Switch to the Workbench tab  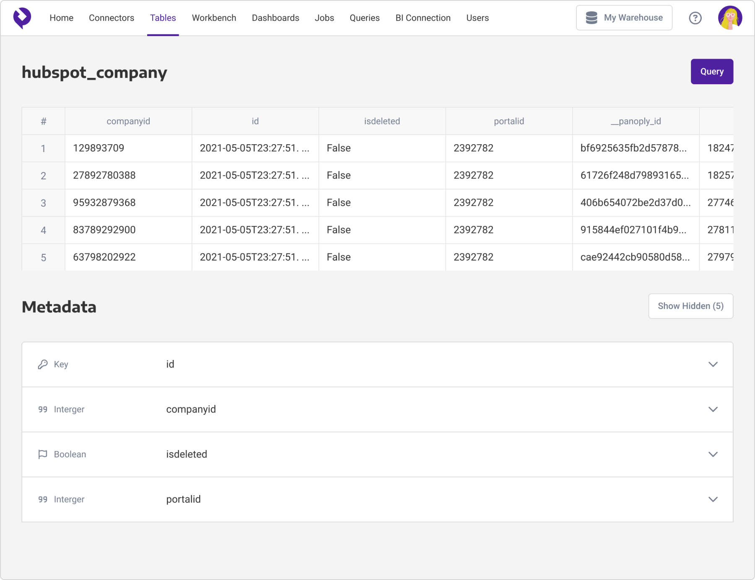click(x=214, y=18)
